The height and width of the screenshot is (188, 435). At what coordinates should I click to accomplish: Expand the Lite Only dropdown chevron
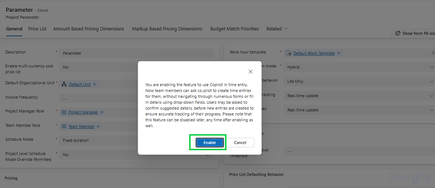click(x=432, y=81)
